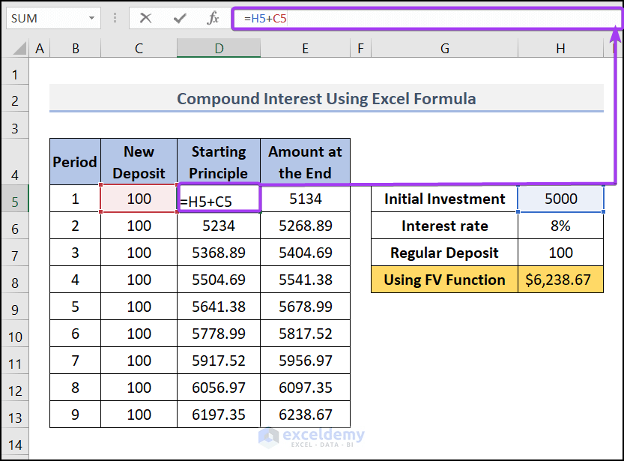
Task: Click the cell with value 5134
Action: point(305,198)
